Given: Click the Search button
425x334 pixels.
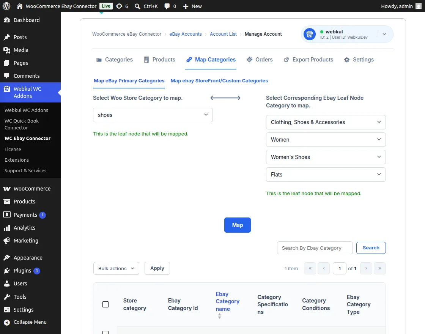Looking at the screenshot, I should tap(371, 248).
